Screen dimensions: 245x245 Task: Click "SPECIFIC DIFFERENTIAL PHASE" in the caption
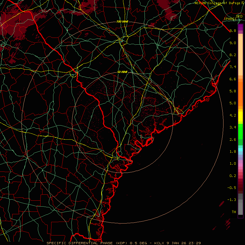(x=79, y=243)
